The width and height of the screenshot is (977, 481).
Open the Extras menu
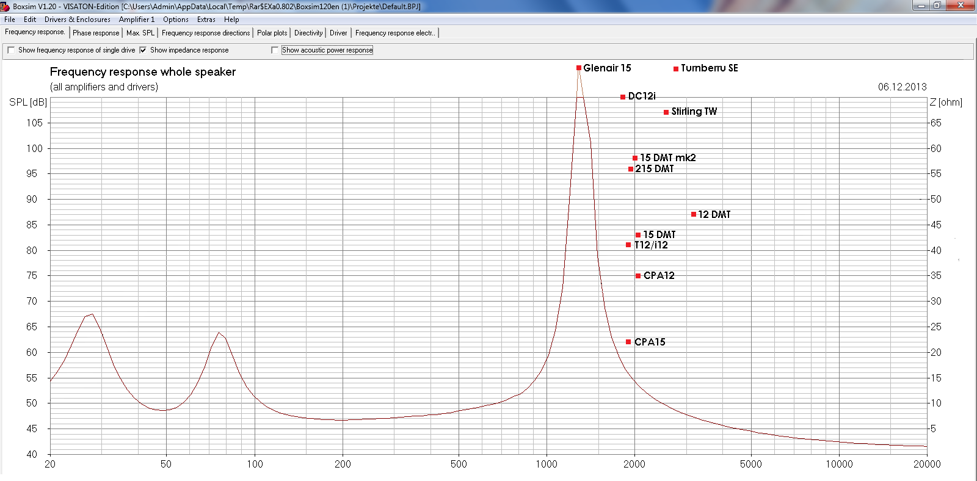pyautogui.click(x=206, y=20)
